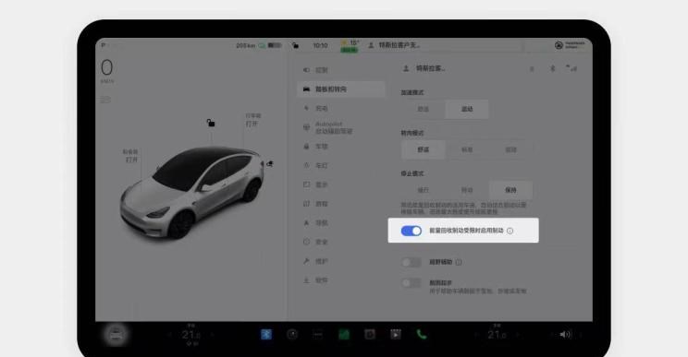This screenshot has width=688, height=357.
Task: Select 蠕行 creep stopping mode
Action: point(423,190)
